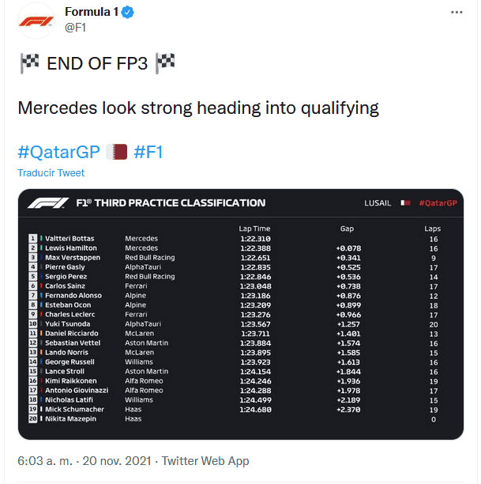Viewport: 481px width, 484px height.
Task: Click the #QatarGP tag inside the image
Action: tap(438, 203)
